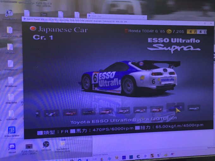This screenshot has height=161, width=215.
Task: Click the solid blue square taskbar icon
Action: click(131, 157)
